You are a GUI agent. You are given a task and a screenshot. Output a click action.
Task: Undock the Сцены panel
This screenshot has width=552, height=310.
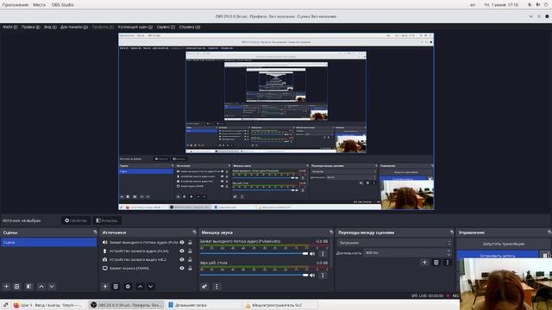click(95, 232)
